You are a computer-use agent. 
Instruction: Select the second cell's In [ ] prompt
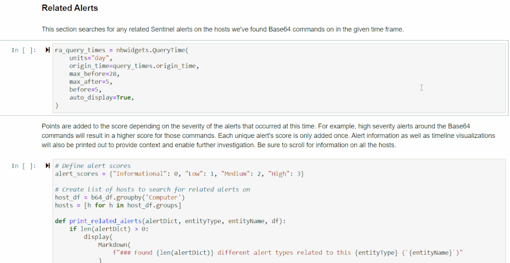pyautogui.click(x=24, y=166)
